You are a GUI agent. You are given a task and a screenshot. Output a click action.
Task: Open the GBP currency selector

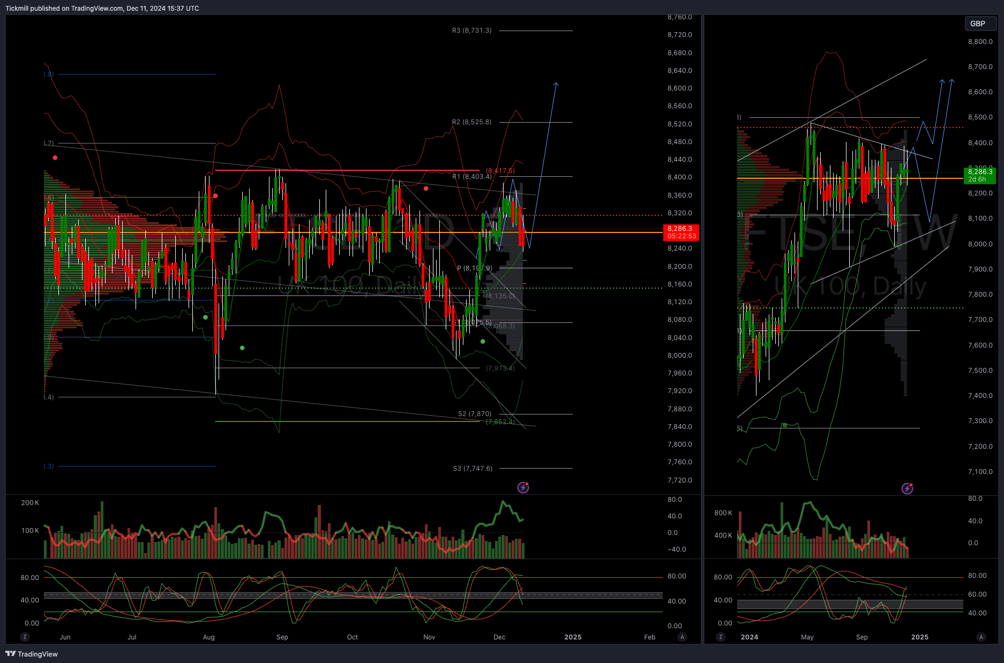980,24
